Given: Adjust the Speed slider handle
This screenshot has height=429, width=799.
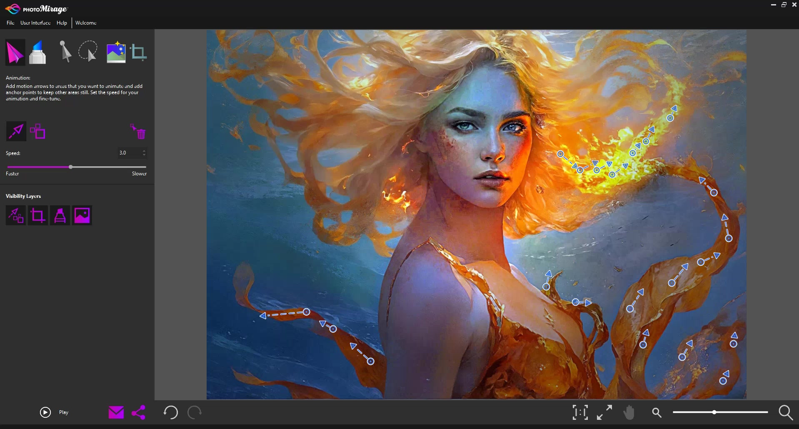Looking at the screenshot, I should pyautogui.click(x=71, y=167).
